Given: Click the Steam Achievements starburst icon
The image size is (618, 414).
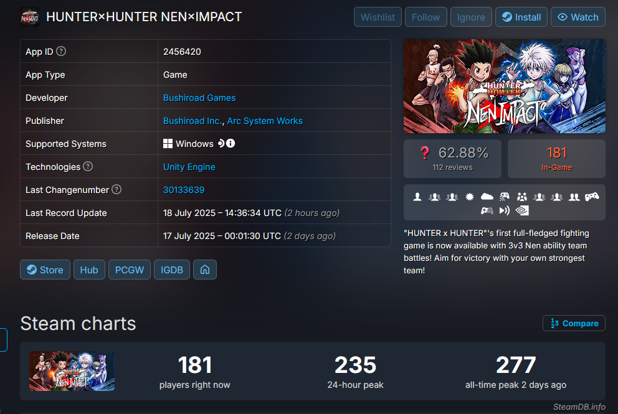Looking at the screenshot, I should [469, 197].
